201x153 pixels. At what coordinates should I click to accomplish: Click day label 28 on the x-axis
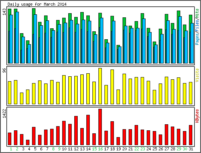tap(173, 149)
